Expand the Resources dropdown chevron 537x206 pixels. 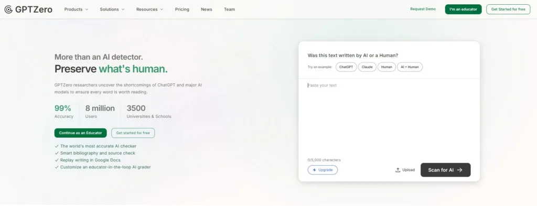(162, 9)
